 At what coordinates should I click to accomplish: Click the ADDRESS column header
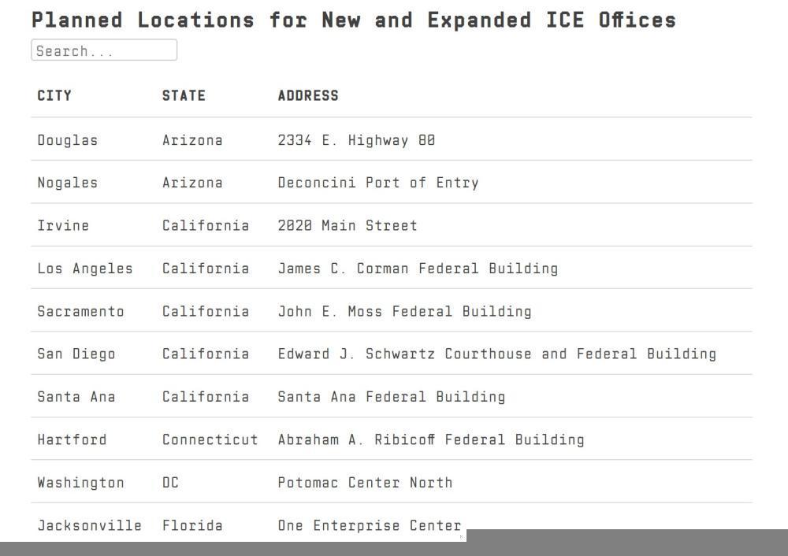(308, 95)
